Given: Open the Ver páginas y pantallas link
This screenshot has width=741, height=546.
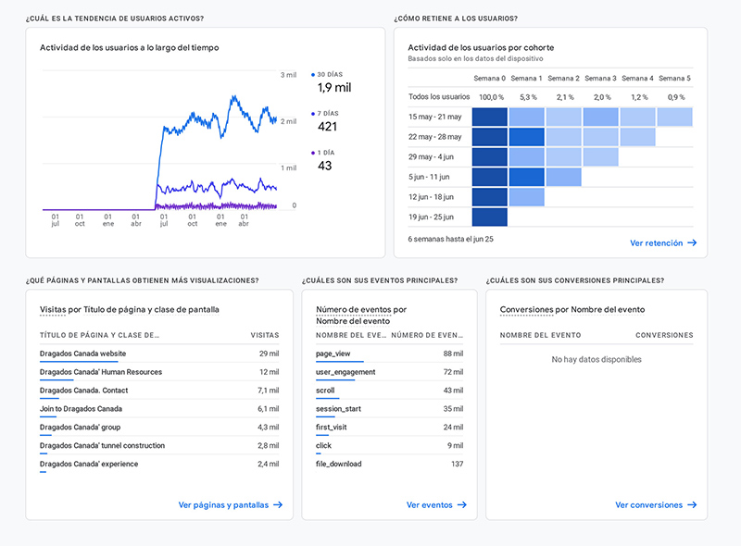Looking at the screenshot, I should coord(223,505).
